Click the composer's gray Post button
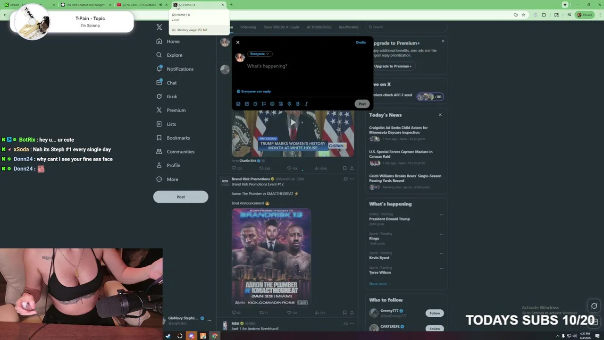The height and width of the screenshot is (340, 604). tap(362, 104)
